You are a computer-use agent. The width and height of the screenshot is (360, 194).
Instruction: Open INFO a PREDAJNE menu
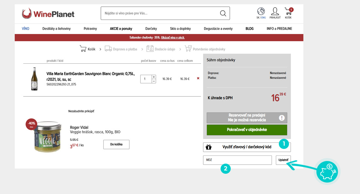pyautogui.click(x=279, y=29)
